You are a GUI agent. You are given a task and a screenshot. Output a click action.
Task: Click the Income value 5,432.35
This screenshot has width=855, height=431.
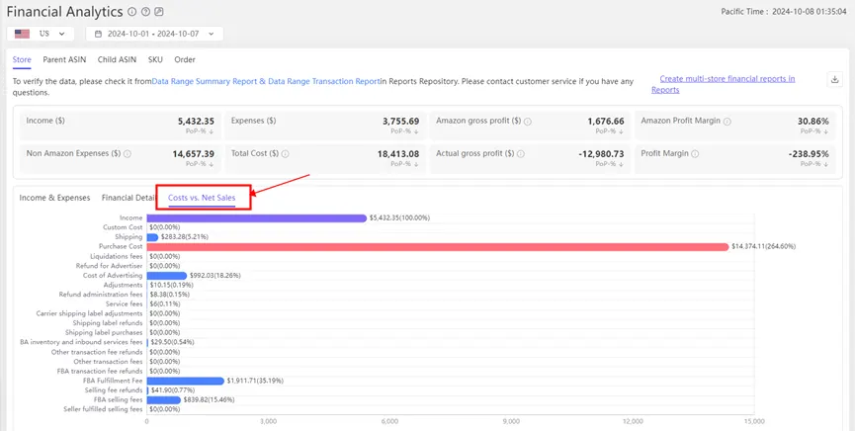[x=196, y=122]
